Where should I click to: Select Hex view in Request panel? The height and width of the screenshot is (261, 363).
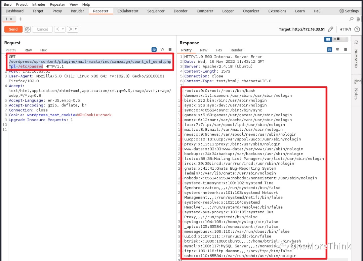click(43, 50)
